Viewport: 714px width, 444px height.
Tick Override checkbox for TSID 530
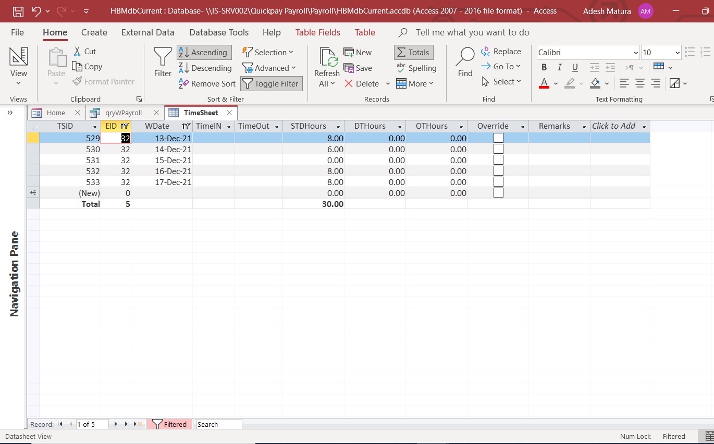[498, 149]
